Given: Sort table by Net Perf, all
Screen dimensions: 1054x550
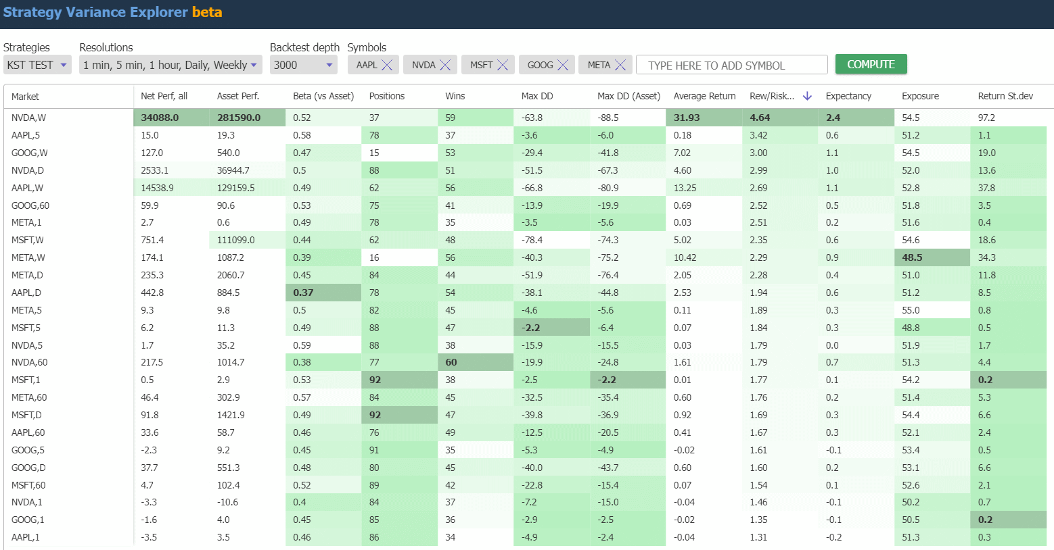Looking at the screenshot, I should point(162,96).
